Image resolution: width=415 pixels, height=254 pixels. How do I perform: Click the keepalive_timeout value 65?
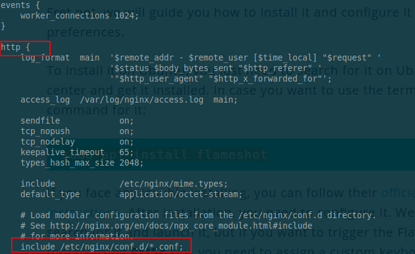pyautogui.click(x=126, y=152)
